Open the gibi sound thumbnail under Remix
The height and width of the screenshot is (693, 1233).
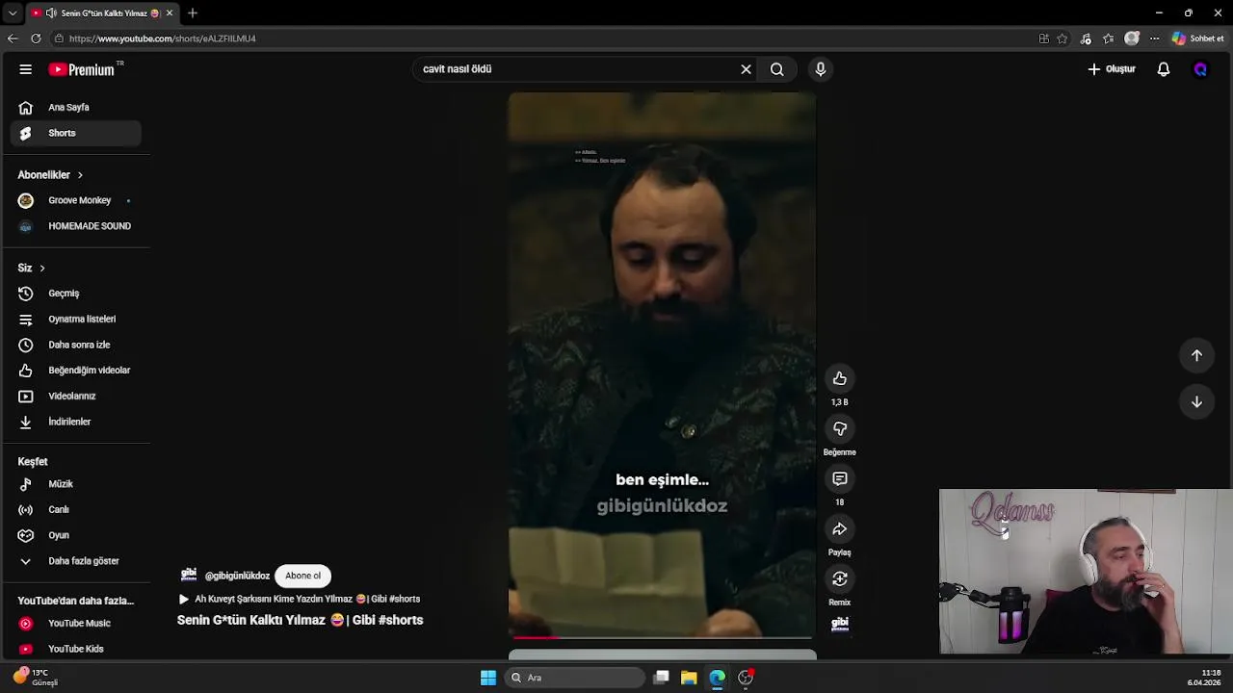(x=840, y=624)
